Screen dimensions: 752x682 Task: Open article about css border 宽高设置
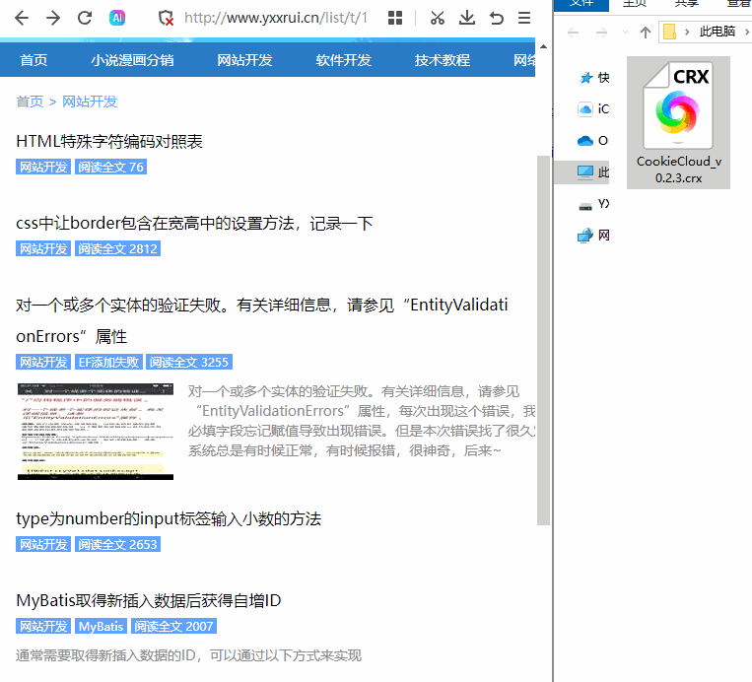click(x=194, y=224)
